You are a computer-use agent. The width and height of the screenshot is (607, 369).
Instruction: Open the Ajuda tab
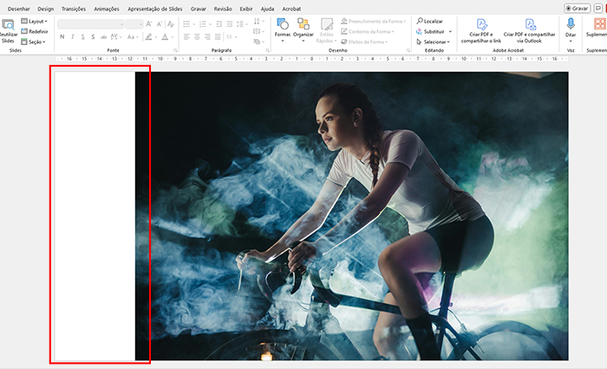[x=267, y=9]
